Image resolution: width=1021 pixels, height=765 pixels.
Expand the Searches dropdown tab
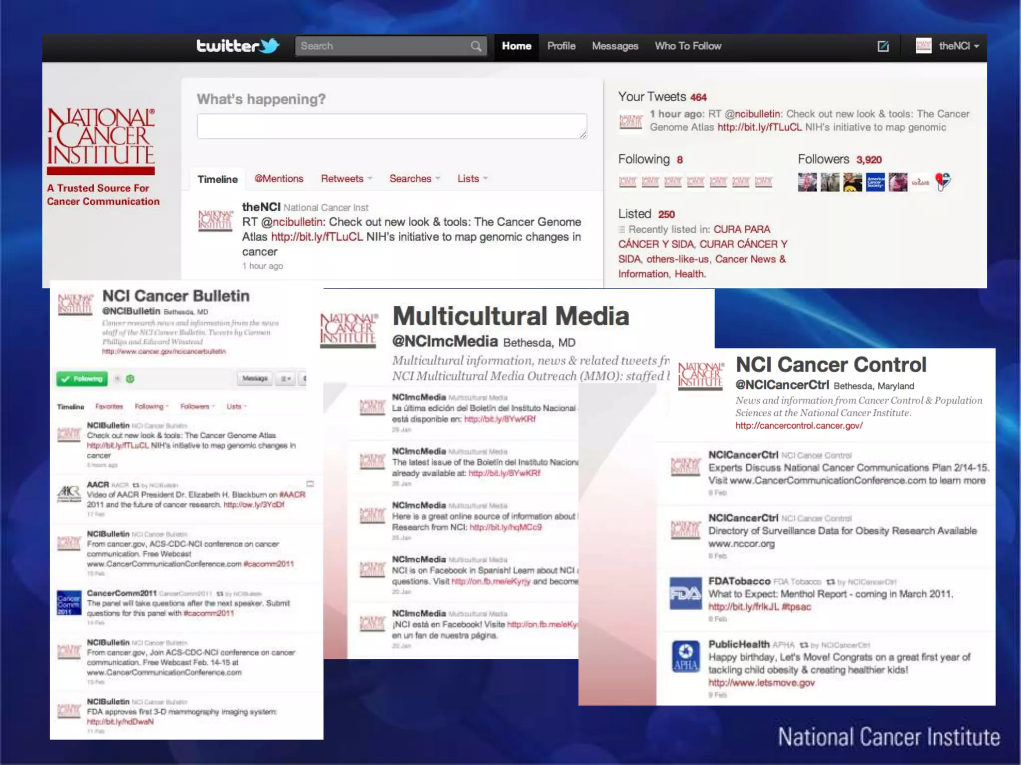[x=414, y=179]
